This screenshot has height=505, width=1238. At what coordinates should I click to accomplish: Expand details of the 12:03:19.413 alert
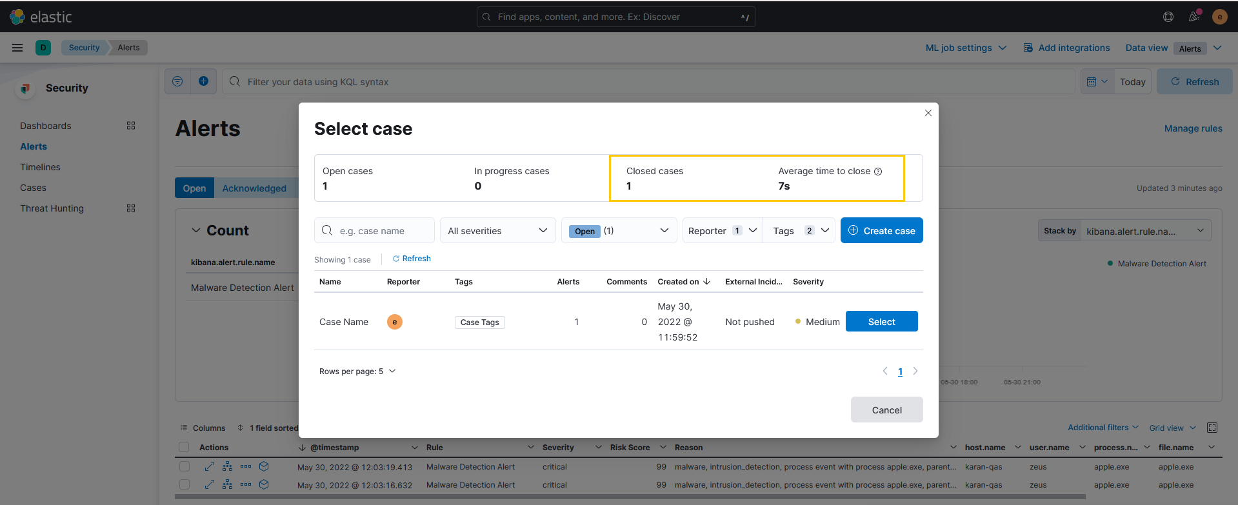point(210,466)
